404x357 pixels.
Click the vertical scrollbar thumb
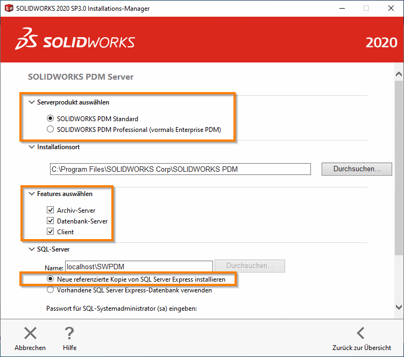(399, 167)
